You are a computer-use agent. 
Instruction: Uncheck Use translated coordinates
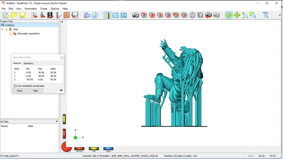pyautogui.click(x=15, y=86)
